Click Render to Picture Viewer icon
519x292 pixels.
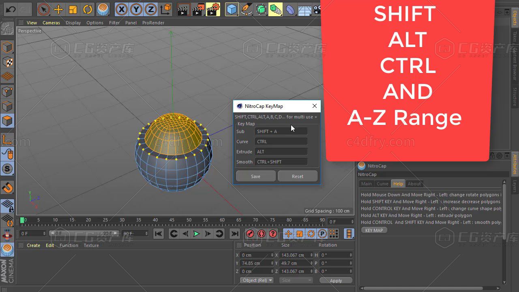click(x=198, y=9)
